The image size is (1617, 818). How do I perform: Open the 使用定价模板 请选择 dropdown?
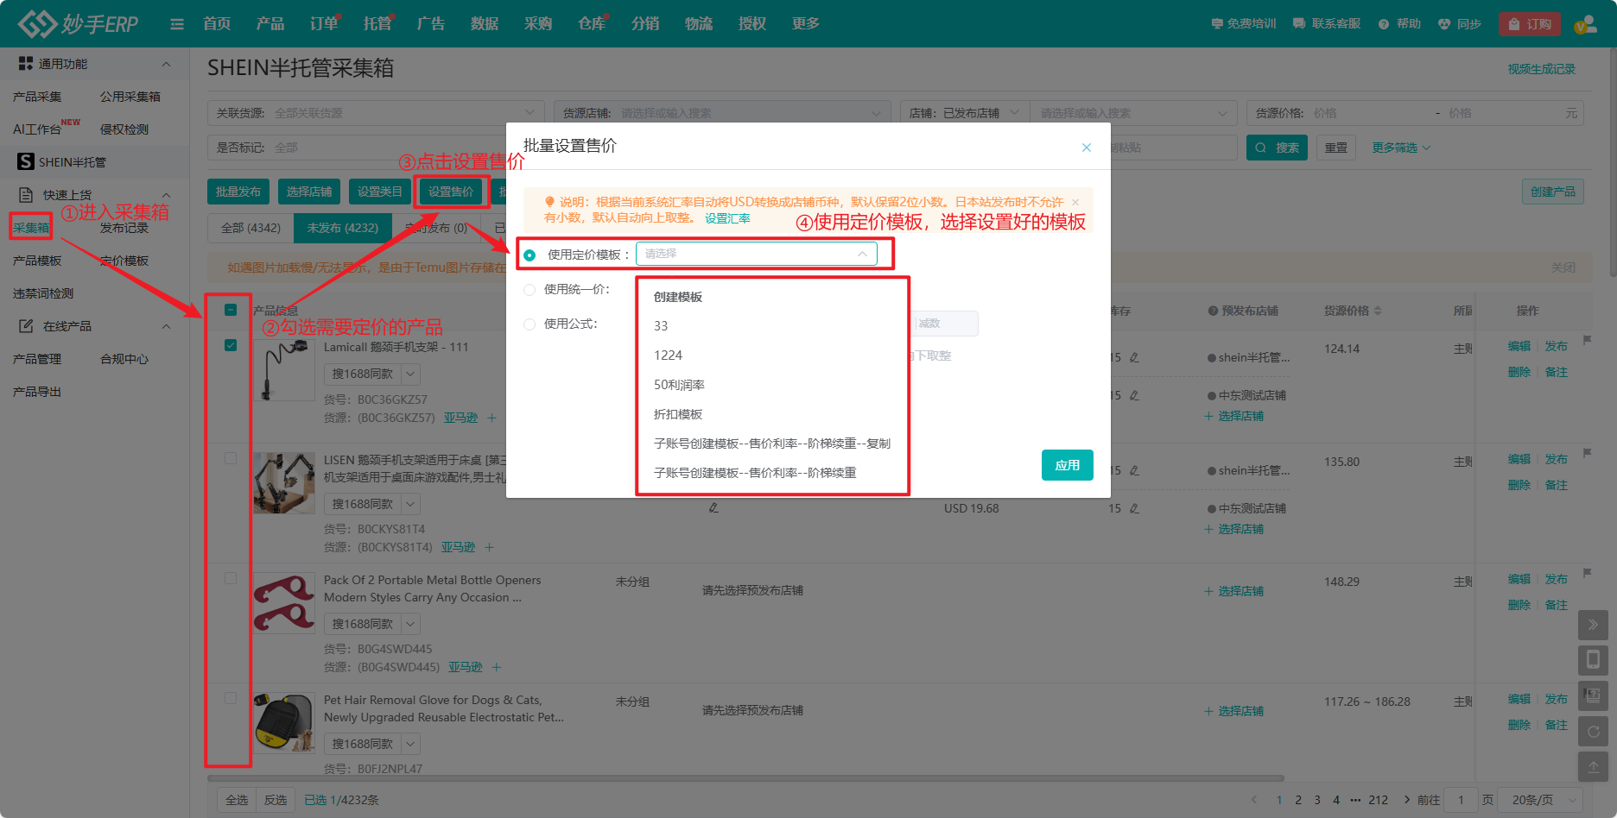point(757,254)
